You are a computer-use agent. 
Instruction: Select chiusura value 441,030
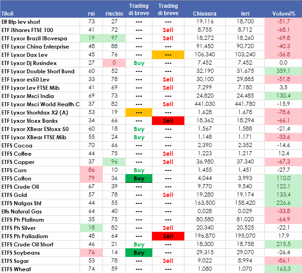[205, 104]
